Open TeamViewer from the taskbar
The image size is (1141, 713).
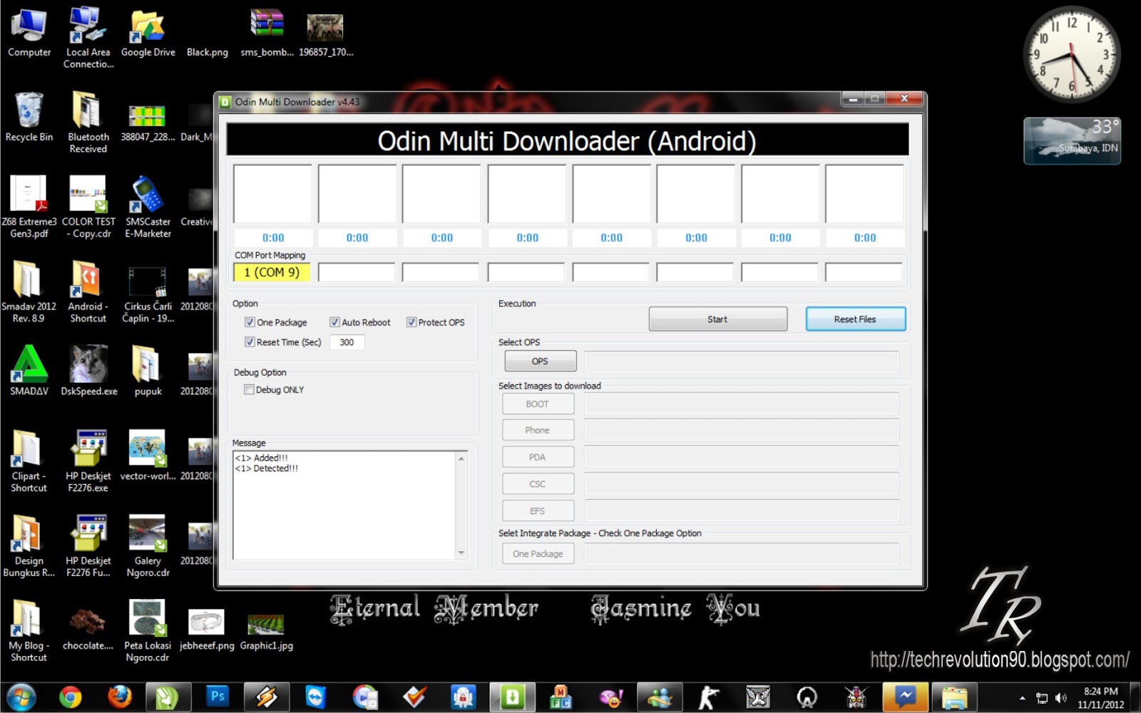pos(315,697)
